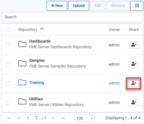This screenshot has width=144, height=124.
Task: Go to the first page
Action: (9, 118)
